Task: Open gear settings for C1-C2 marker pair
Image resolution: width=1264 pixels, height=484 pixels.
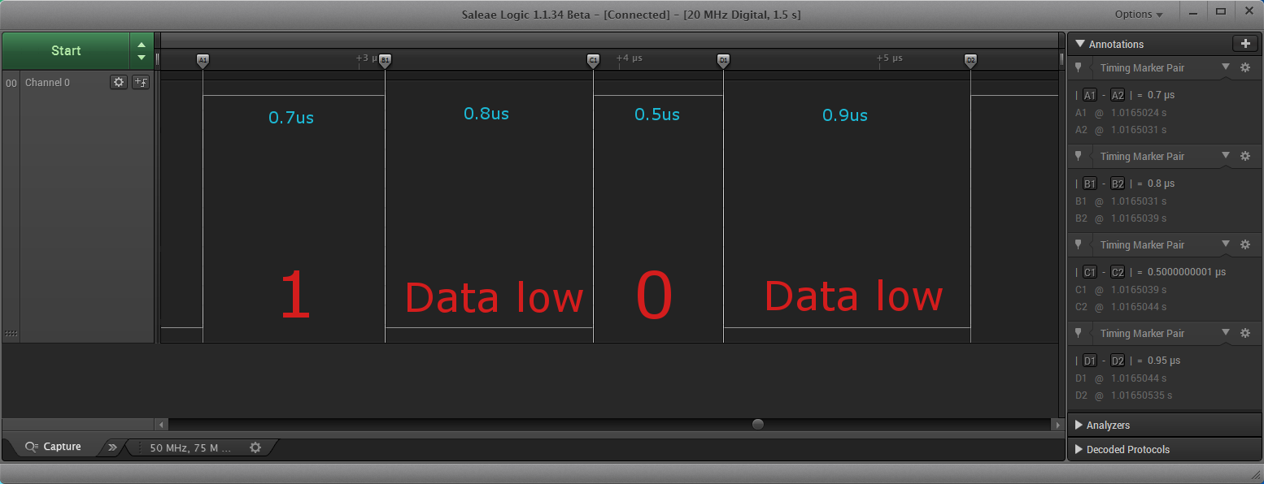Action: click(1244, 245)
